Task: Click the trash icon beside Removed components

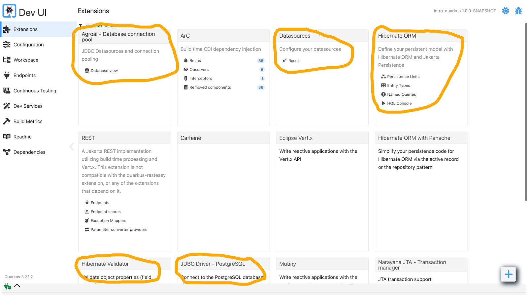Action: pos(186,87)
